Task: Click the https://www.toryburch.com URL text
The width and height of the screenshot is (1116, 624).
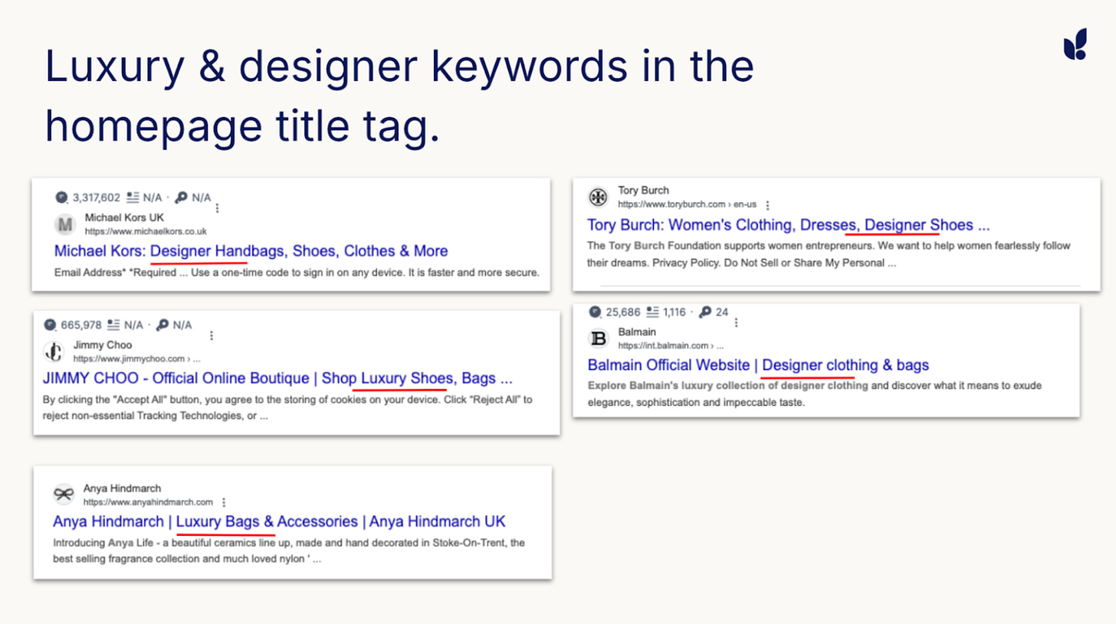Action: click(x=688, y=204)
